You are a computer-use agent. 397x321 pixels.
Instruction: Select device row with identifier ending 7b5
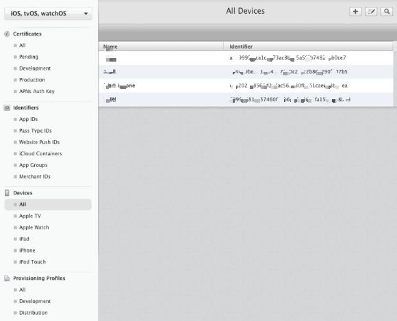[x=246, y=72]
